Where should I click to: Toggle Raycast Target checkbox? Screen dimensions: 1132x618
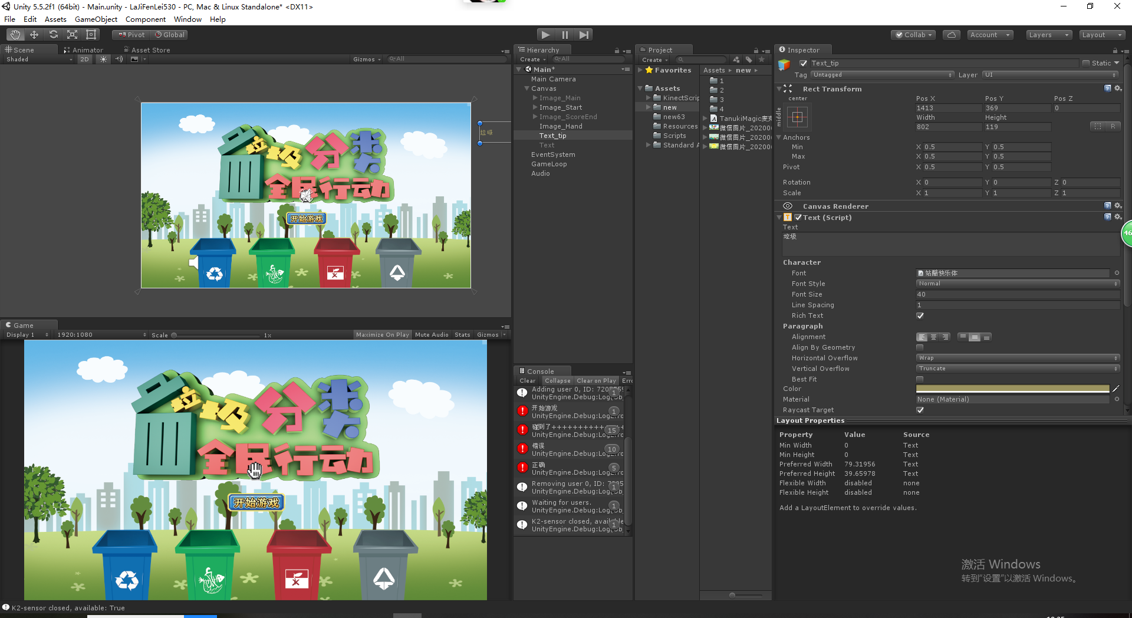[x=920, y=410]
